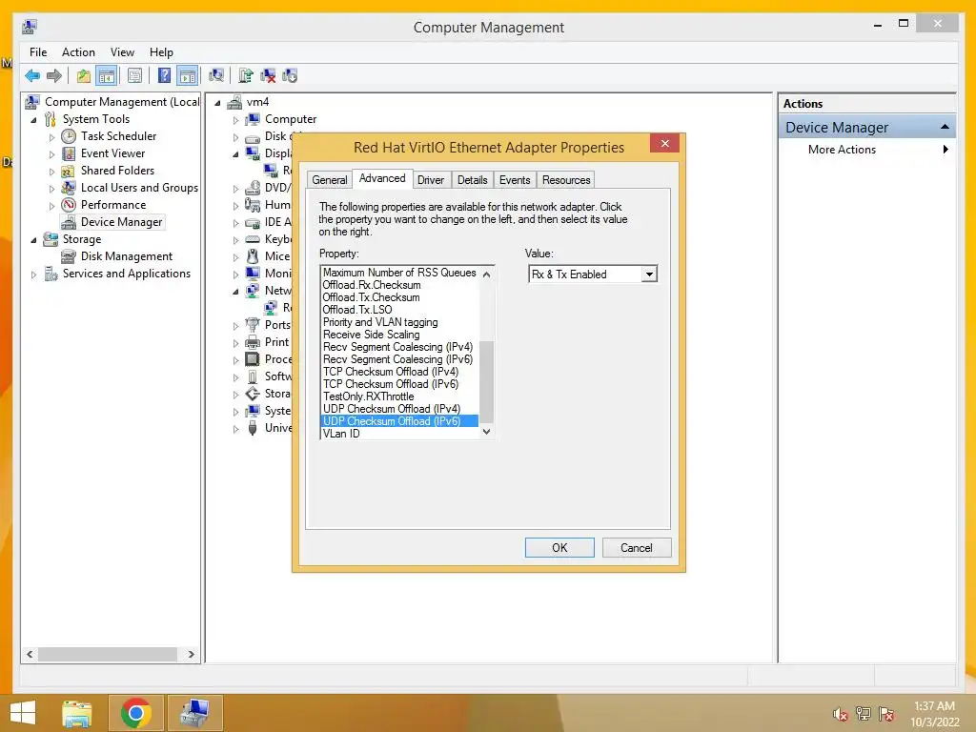Toggle Show/Hide Action Pane toolbar icon
Screen dimensions: 976x732
pyautogui.click(x=188, y=76)
